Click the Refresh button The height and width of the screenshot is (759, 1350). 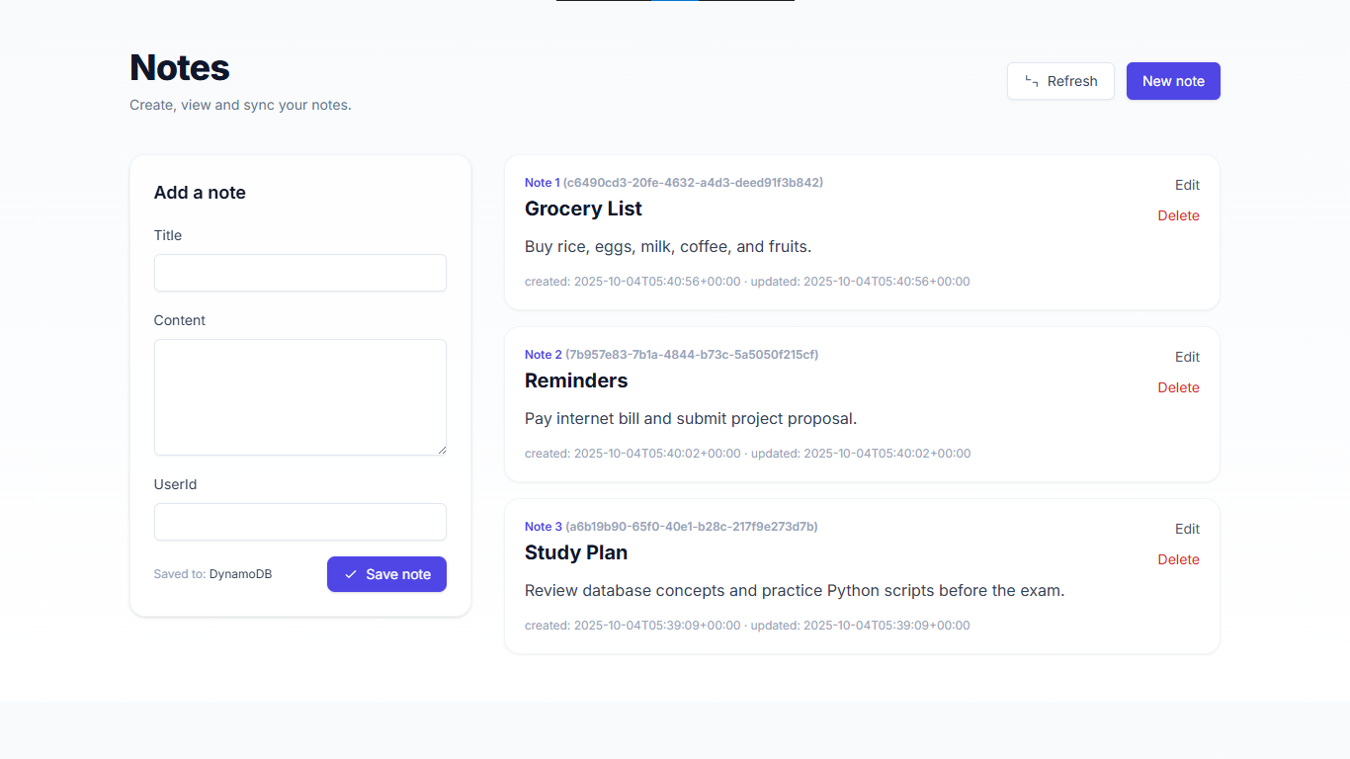1060,81
